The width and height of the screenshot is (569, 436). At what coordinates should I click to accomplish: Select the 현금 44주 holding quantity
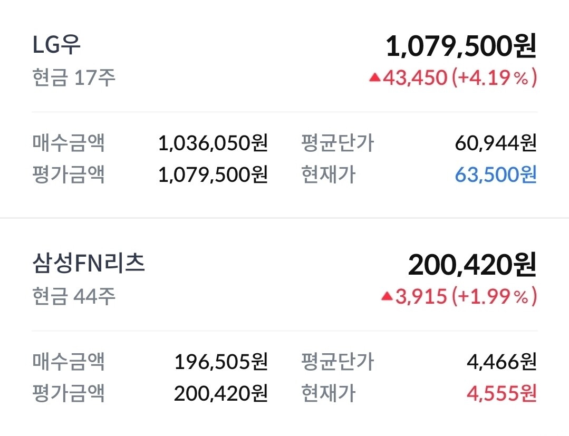73,297
